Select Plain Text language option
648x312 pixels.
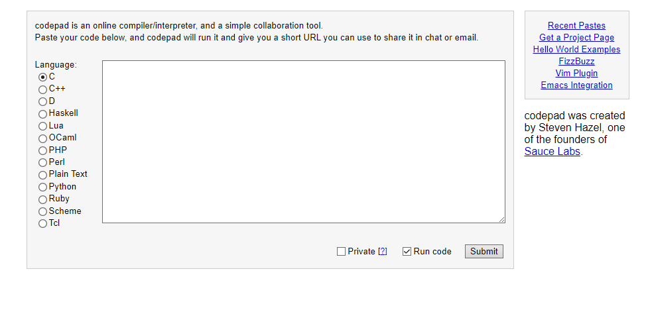pos(43,174)
